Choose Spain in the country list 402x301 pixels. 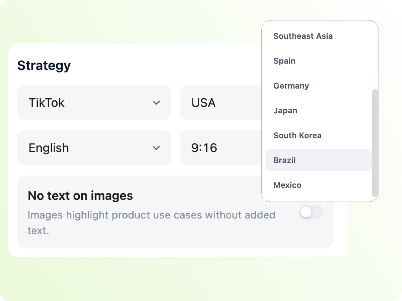pyautogui.click(x=319, y=61)
